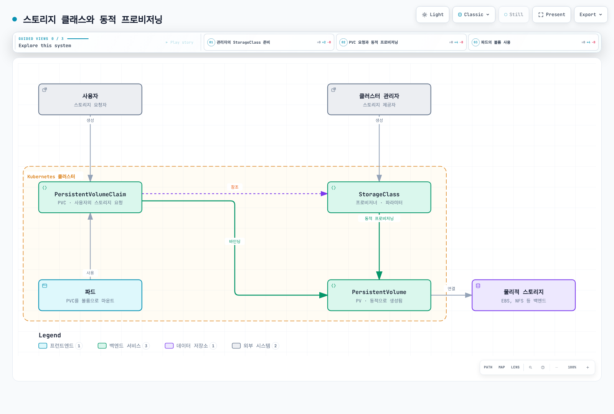Zoom in with the plus icon
The height and width of the screenshot is (414, 614).
pyautogui.click(x=588, y=367)
